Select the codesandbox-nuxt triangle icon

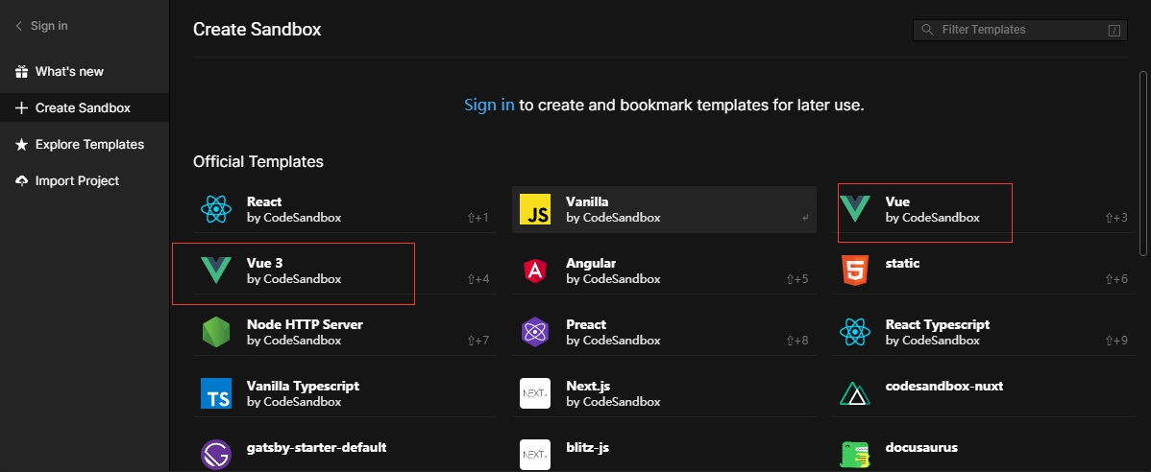click(854, 393)
